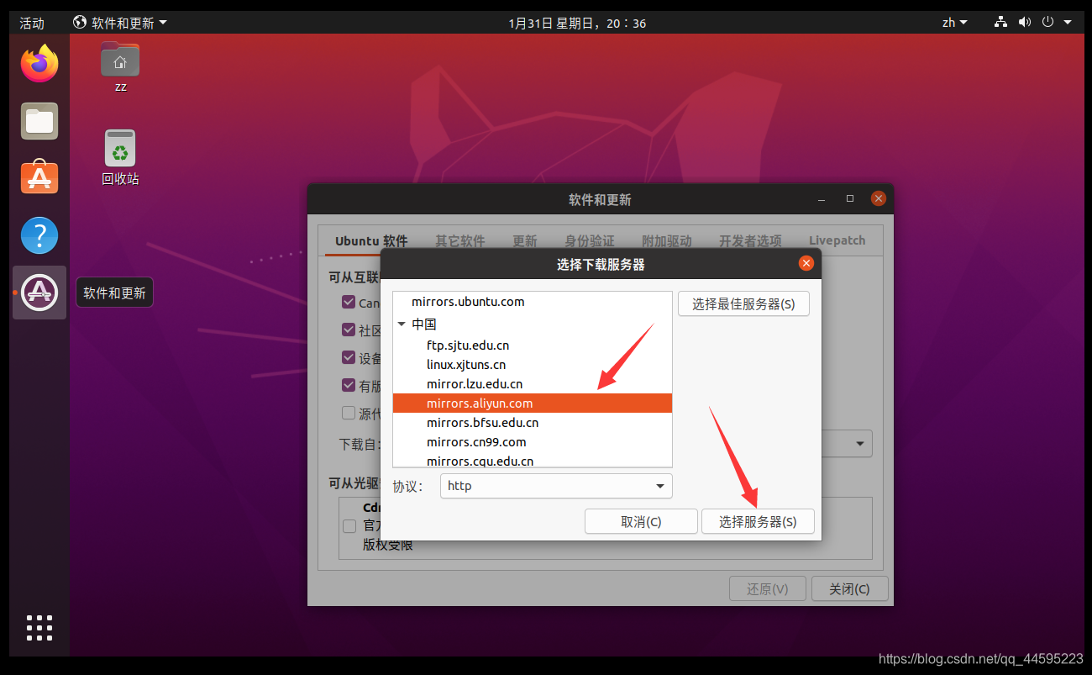Switch to the Livepatch tab
Image resolution: width=1092 pixels, height=675 pixels.
(x=837, y=240)
